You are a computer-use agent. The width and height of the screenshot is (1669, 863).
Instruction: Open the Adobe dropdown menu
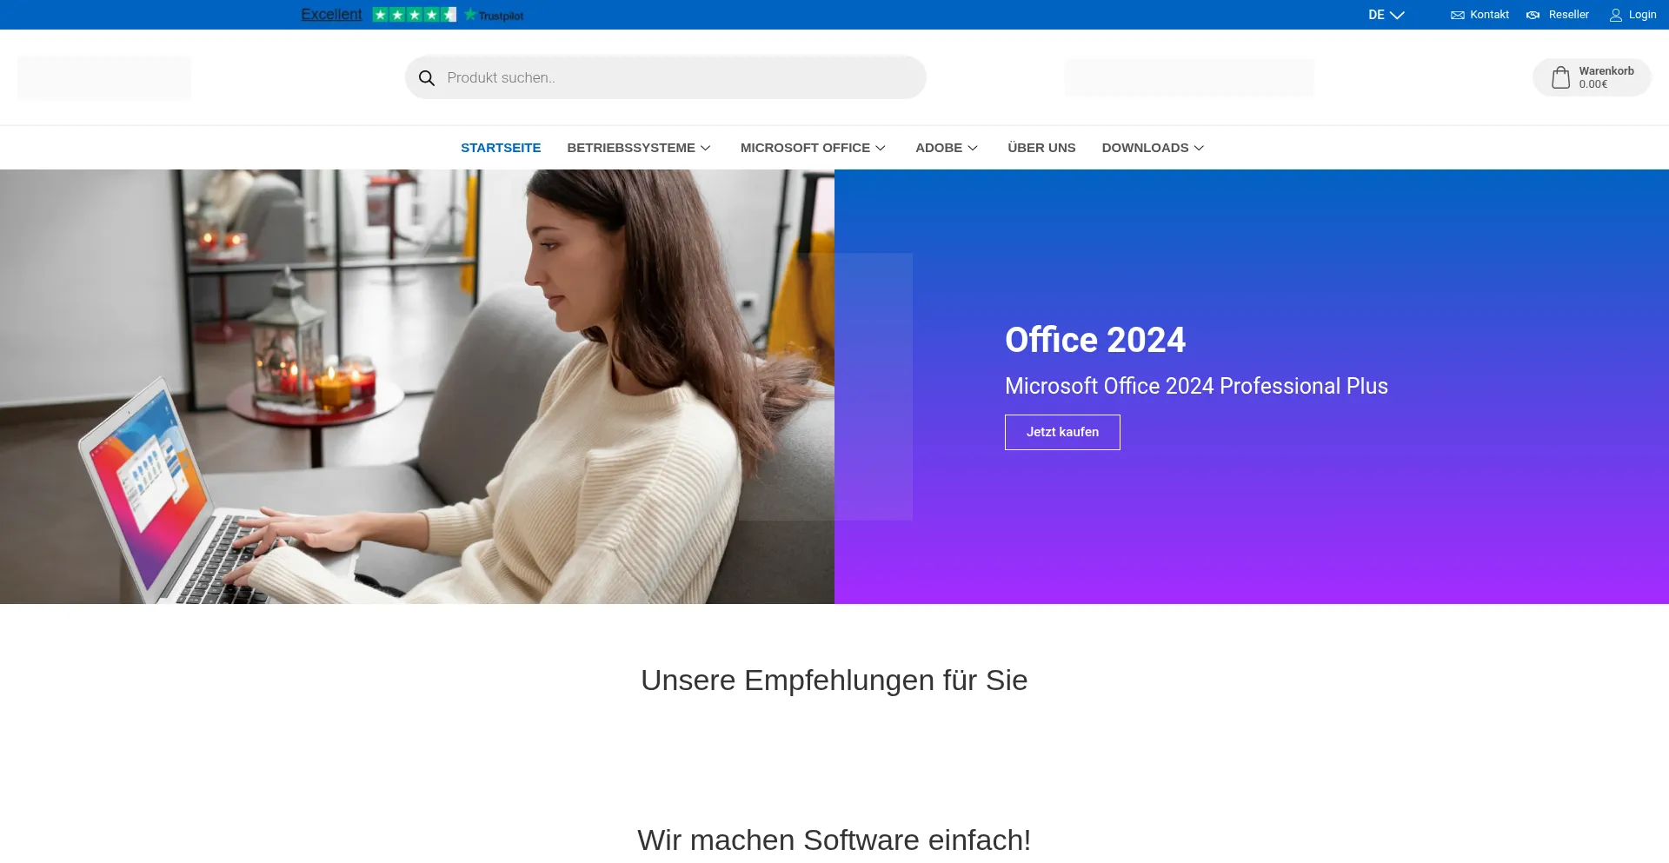(947, 148)
